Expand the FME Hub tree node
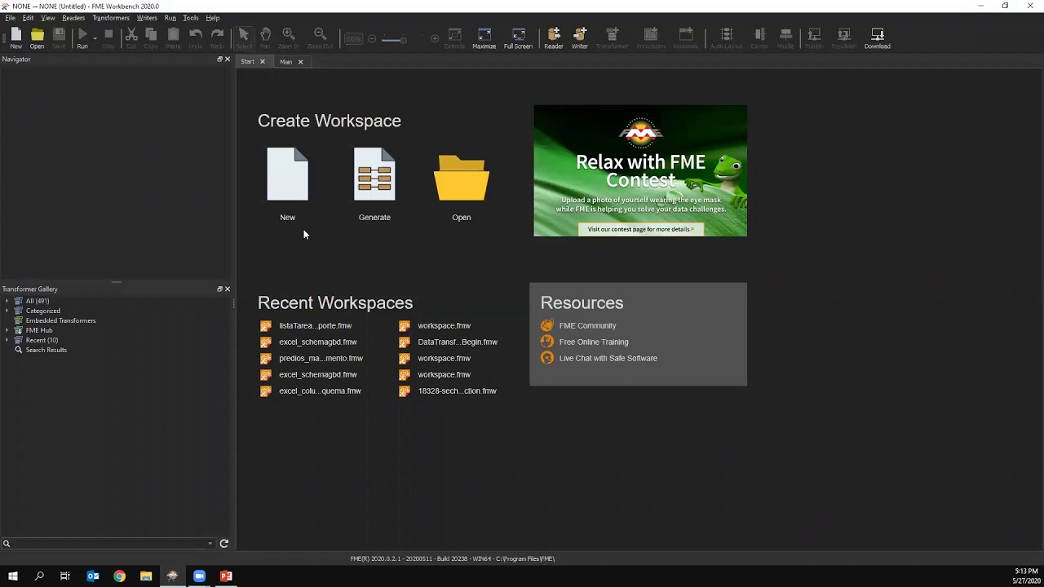Image resolution: width=1044 pixels, height=587 pixels. [x=7, y=330]
